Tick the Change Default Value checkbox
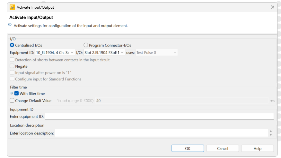The image size is (281, 158). (12, 100)
